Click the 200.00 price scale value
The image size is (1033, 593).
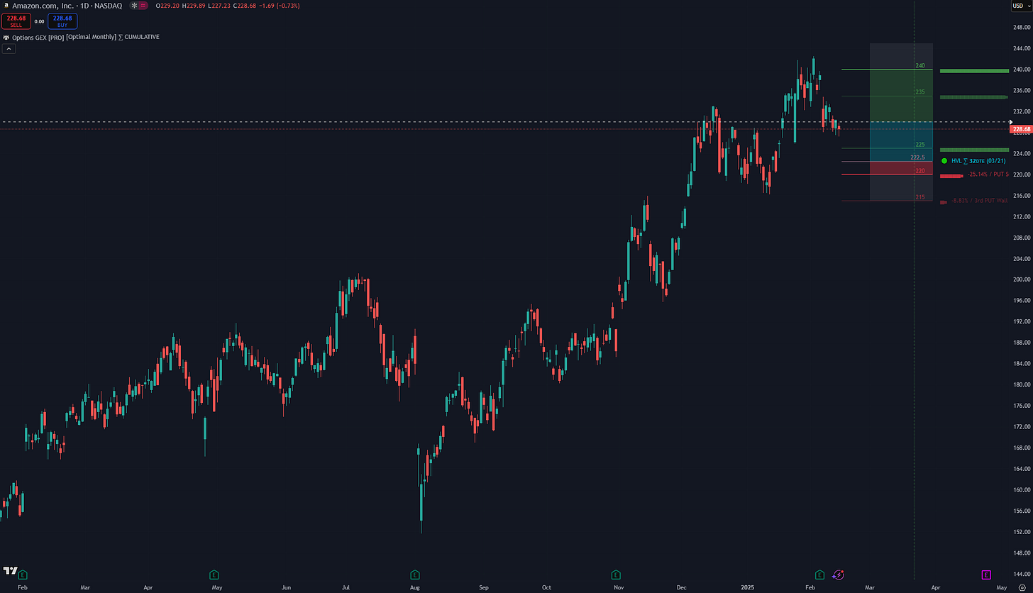coord(1022,279)
